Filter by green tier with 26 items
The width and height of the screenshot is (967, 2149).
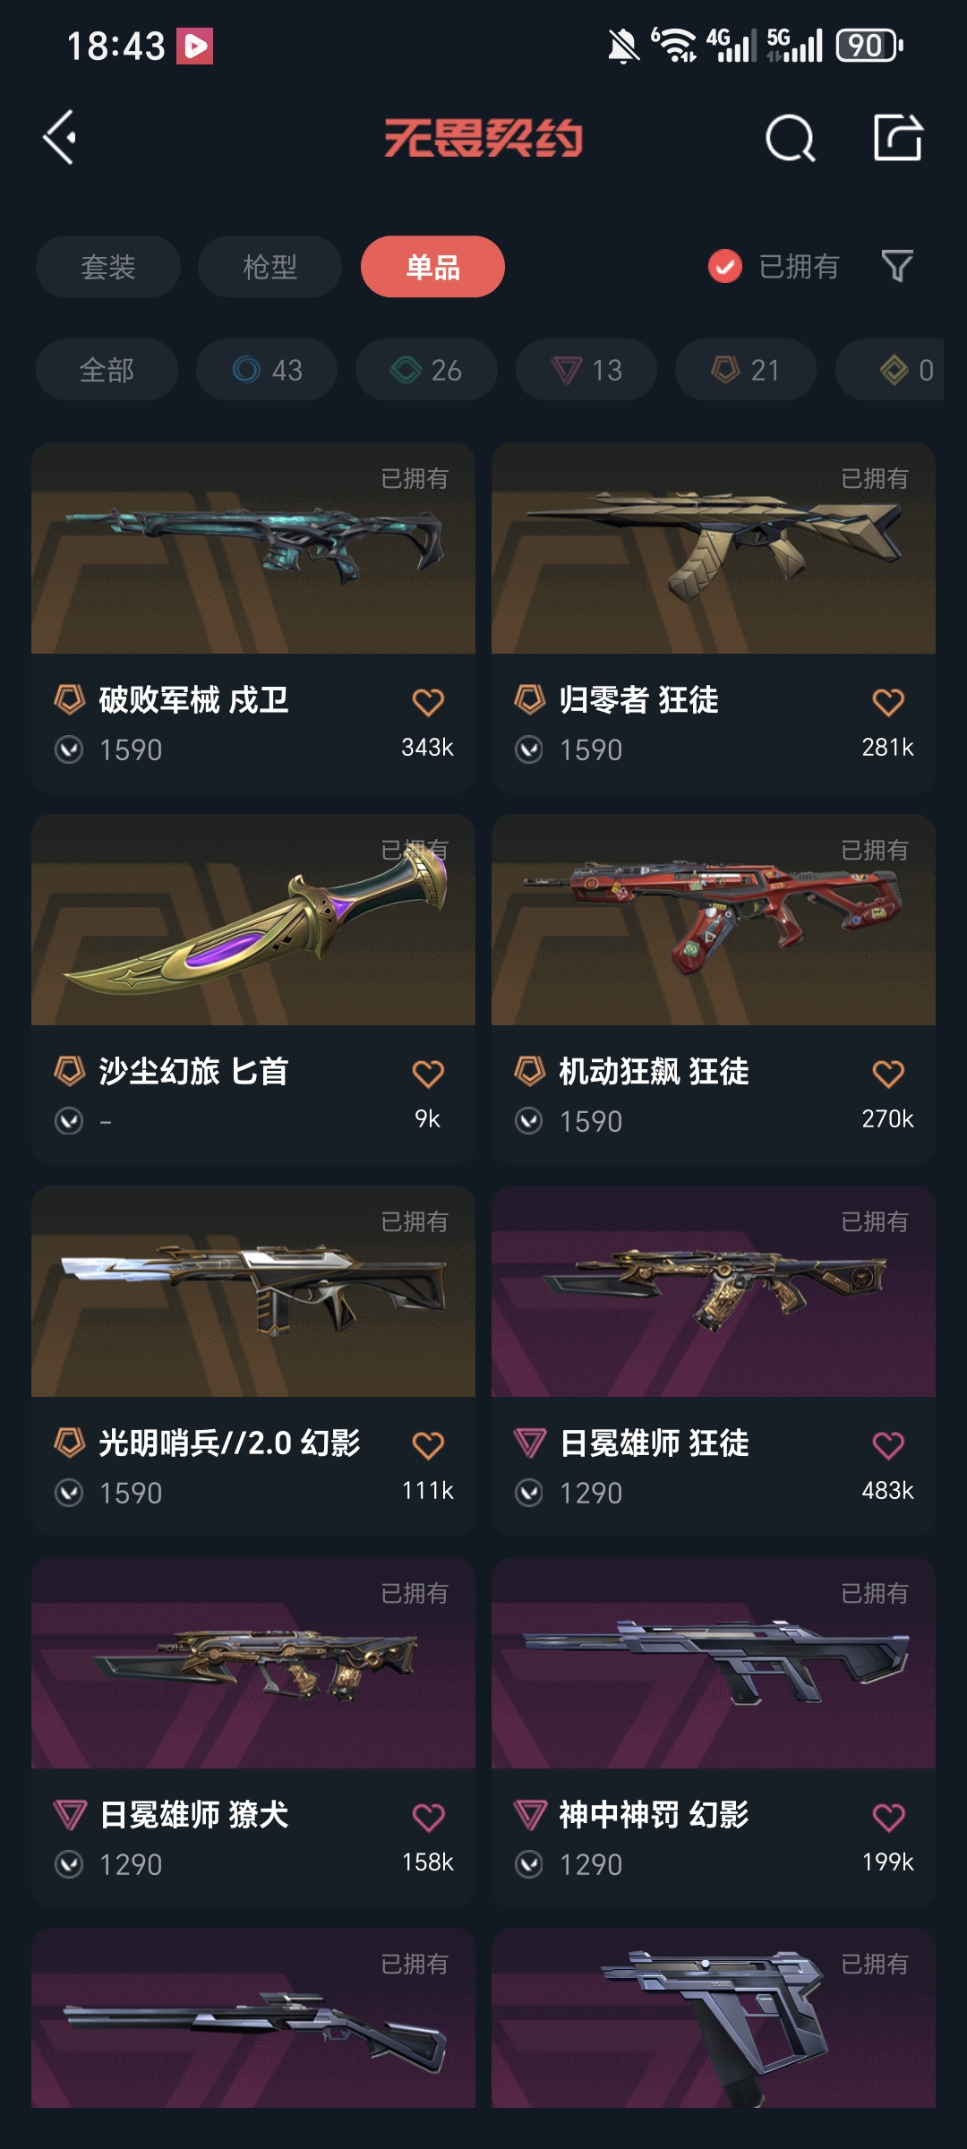(x=426, y=370)
